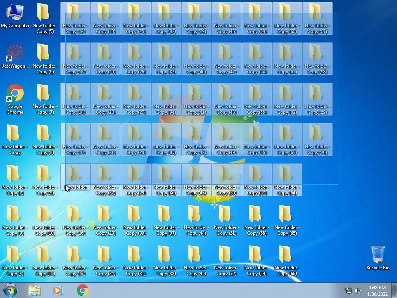Select folder New folder - Copy (58)

point(257,220)
